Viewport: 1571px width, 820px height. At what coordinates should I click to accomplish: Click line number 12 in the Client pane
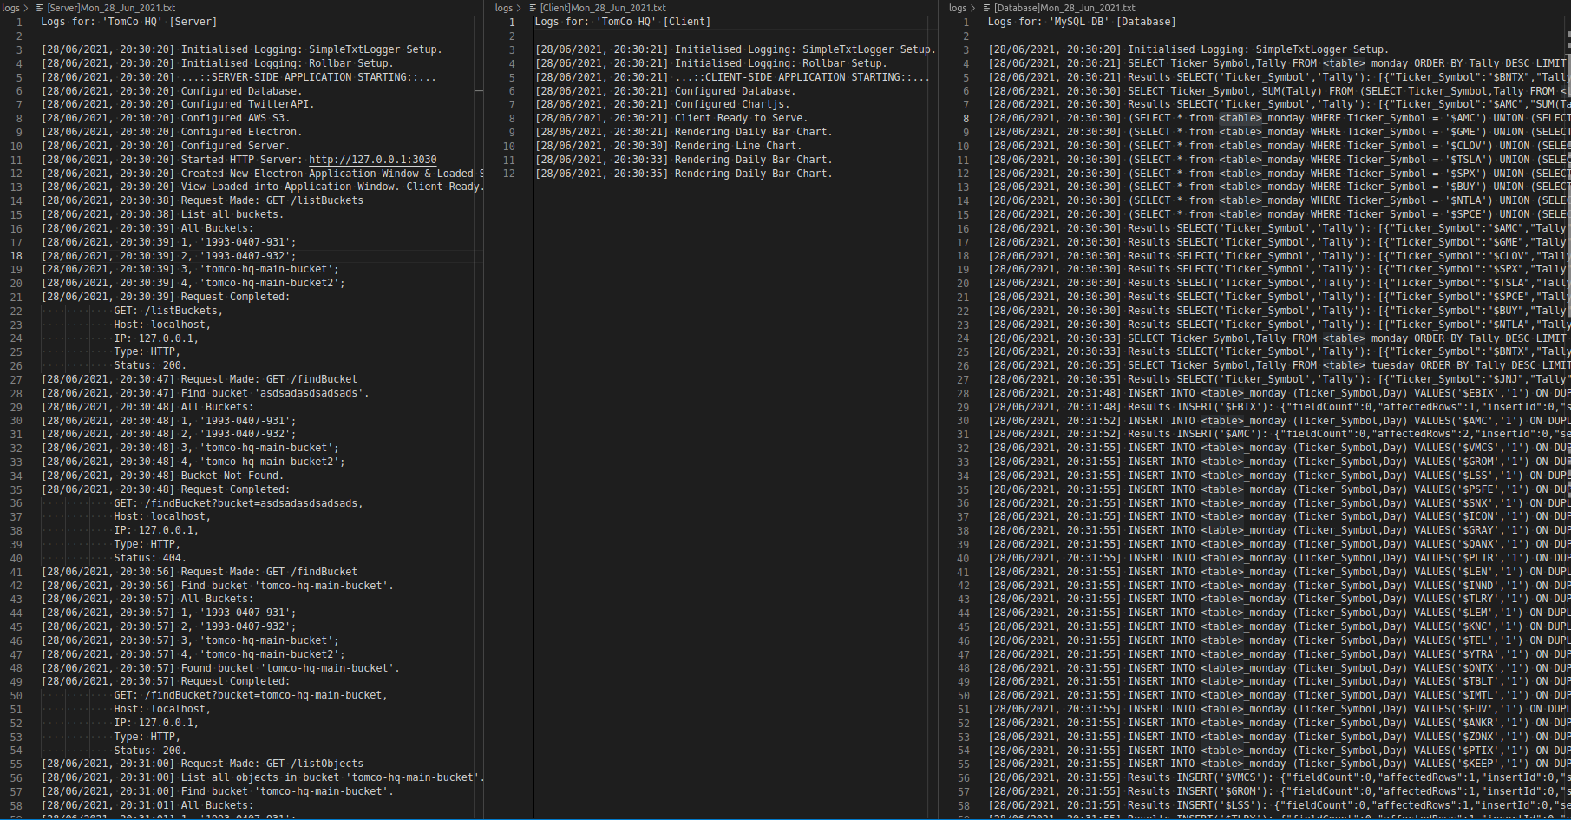pyautogui.click(x=508, y=174)
